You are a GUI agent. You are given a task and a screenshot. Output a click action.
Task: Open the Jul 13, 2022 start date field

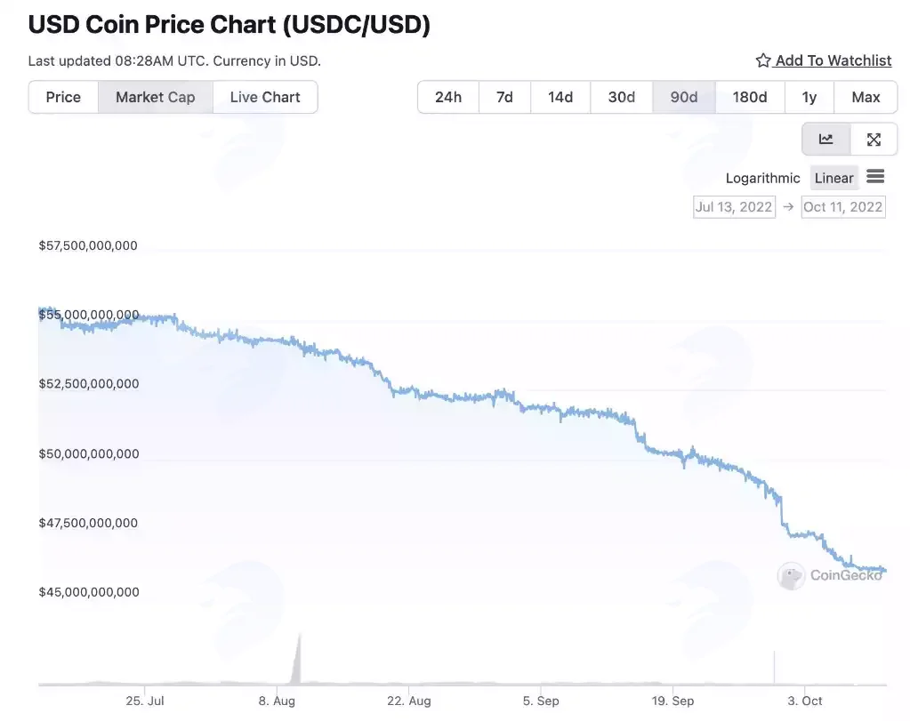734,207
